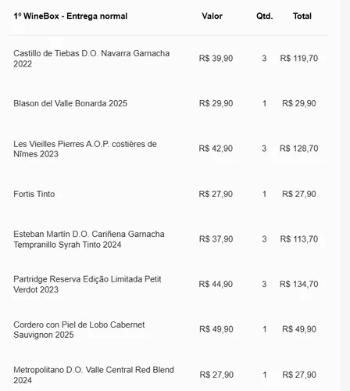Click the Fortis Tinto product name
Screen dimensions: 350x391
pyautogui.click(x=34, y=194)
